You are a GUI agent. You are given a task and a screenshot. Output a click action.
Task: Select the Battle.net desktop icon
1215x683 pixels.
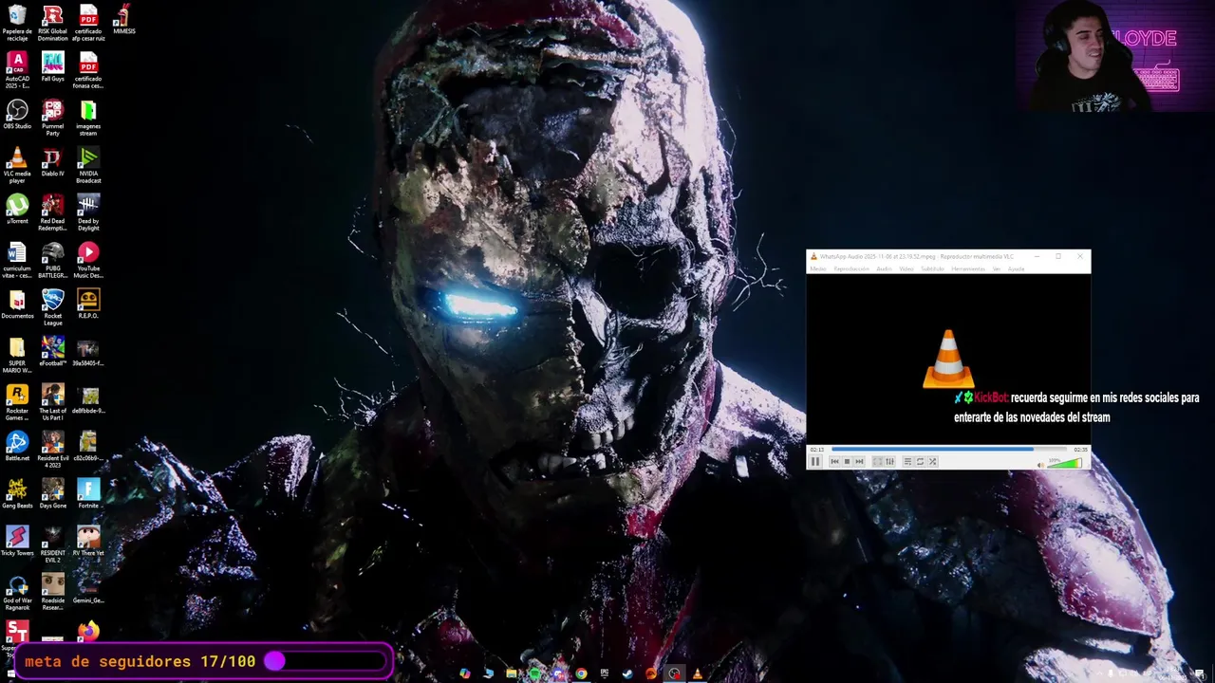[17, 446]
